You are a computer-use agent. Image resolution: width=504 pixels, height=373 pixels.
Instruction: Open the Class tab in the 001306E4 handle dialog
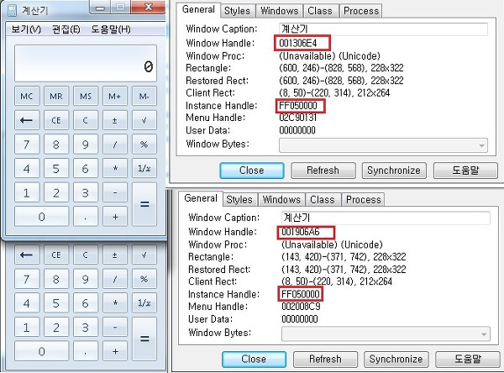(320, 11)
